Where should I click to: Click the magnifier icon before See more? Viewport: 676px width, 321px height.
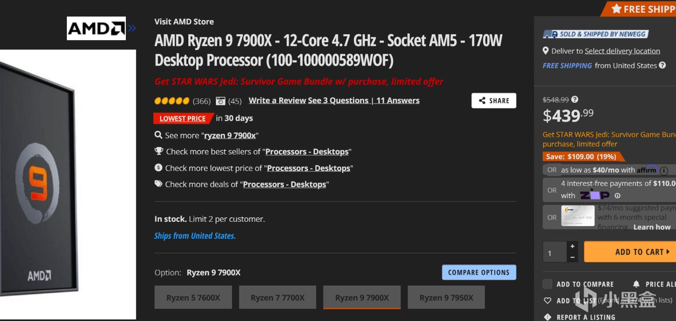[158, 135]
